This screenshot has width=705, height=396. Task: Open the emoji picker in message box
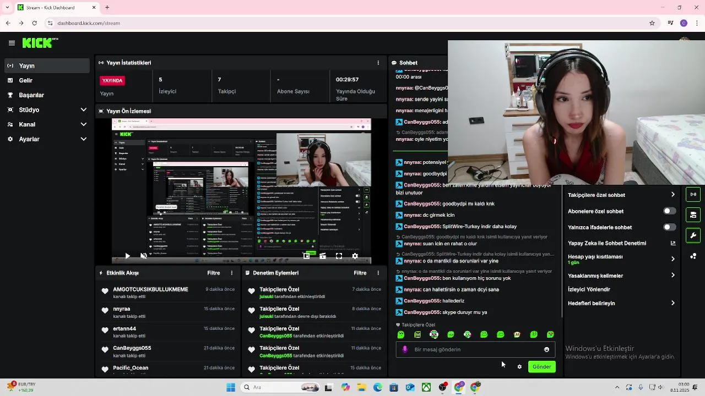point(546,349)
